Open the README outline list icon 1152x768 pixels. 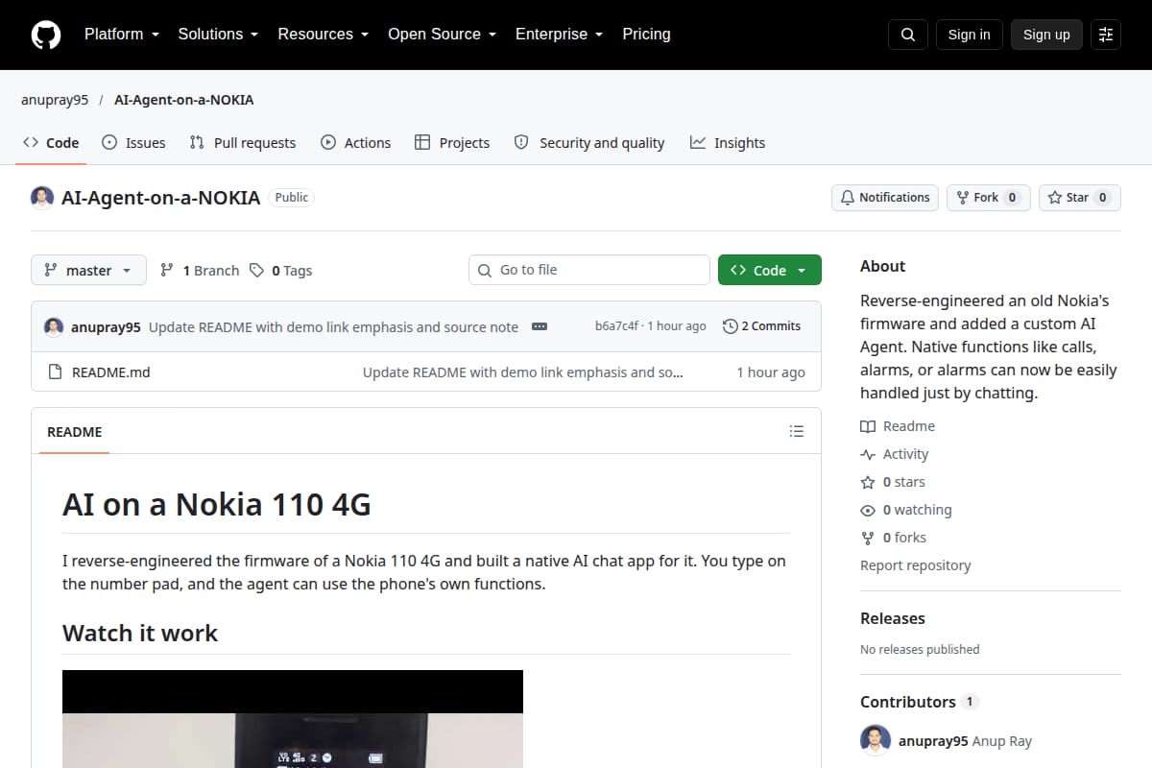pos(796,431)
